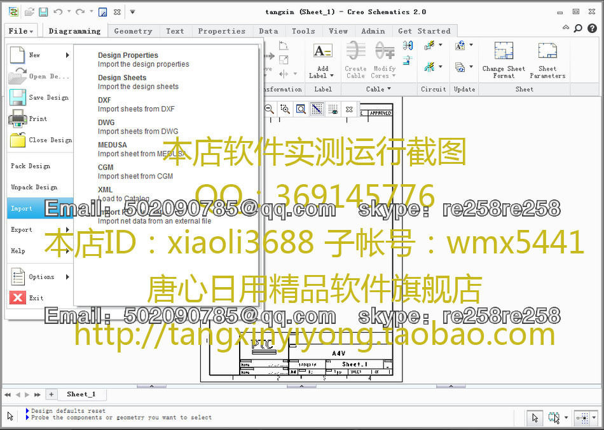Click the Undo arrow icon

(58, 12)
